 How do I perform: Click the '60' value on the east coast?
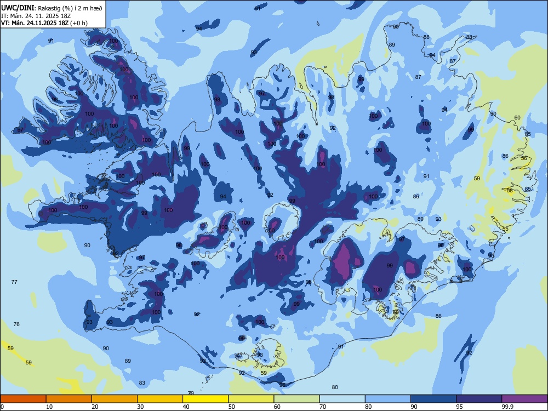click(x=517, y=117)
